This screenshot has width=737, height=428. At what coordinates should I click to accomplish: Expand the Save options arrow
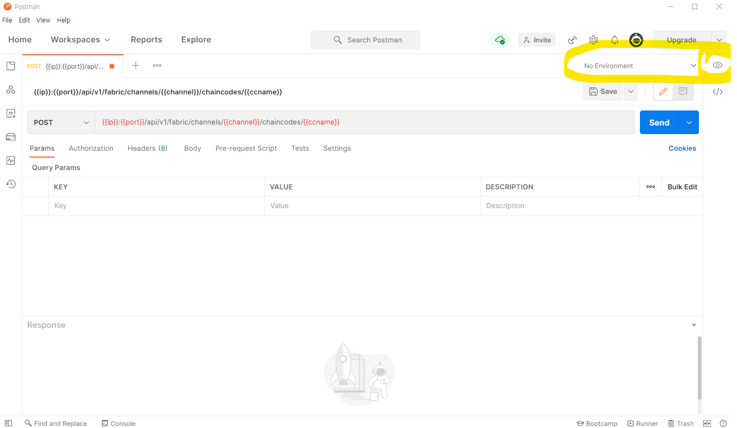pyautogui.click(x=631, y=92)
